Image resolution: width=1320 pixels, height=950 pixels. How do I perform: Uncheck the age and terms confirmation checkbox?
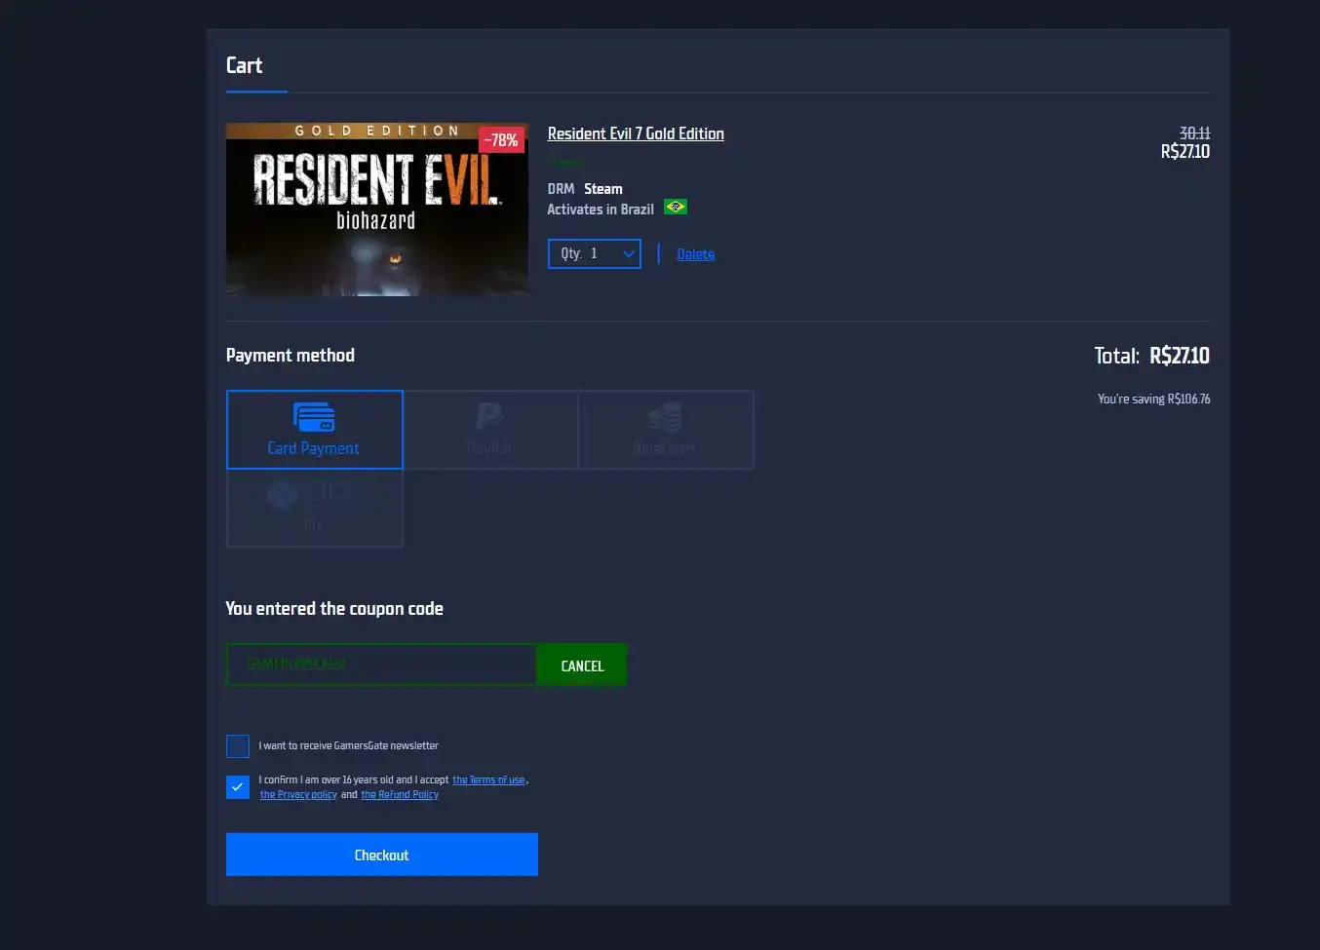238,787
